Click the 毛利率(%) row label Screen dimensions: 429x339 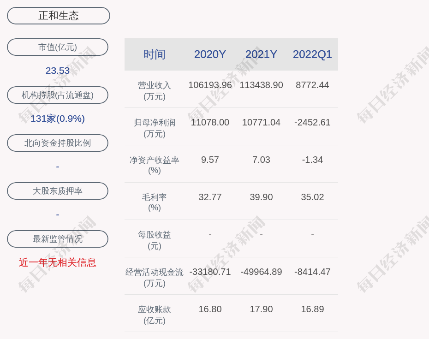155,202
